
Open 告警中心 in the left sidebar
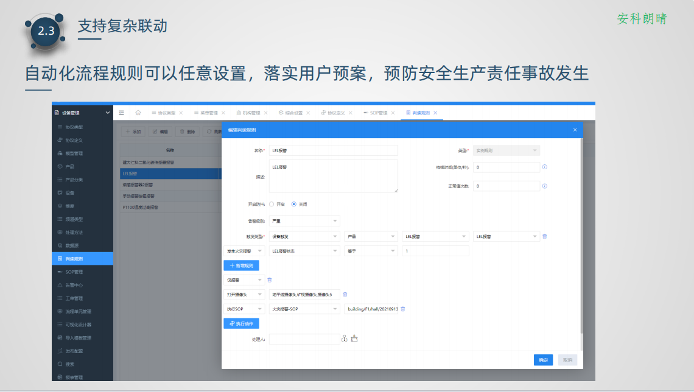[74, 285]
